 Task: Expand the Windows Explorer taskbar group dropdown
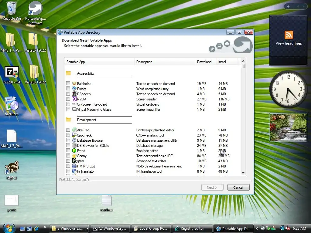click(87, 228)
